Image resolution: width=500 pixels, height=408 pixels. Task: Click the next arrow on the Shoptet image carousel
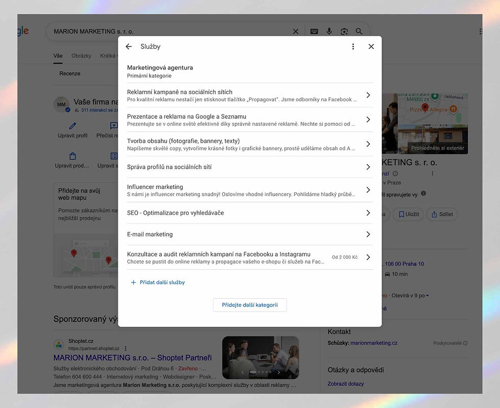pos(278,373)
